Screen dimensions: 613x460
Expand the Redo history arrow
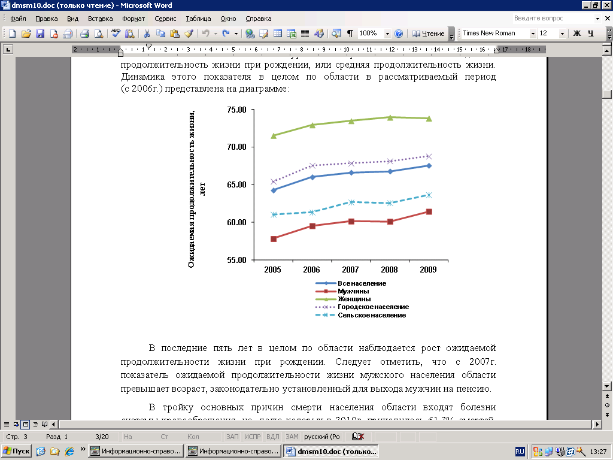coord(236,34)
